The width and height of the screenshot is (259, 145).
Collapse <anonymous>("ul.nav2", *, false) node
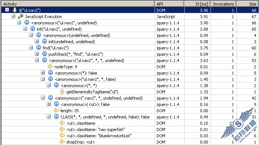point(43,79)
